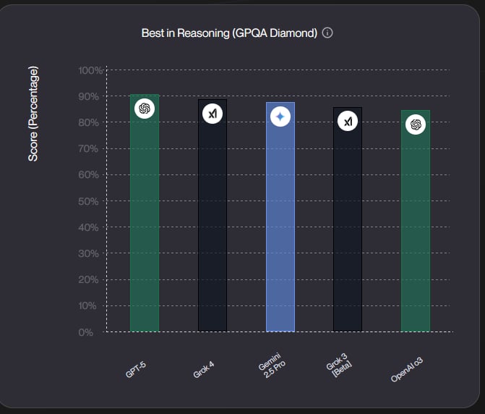485x414 pixels.
Task: Click the '60%' y-axis tick label
Action: coord(88,174)
